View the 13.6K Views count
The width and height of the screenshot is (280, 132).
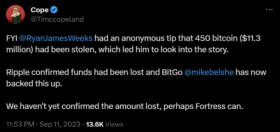[x=104, y=124]
